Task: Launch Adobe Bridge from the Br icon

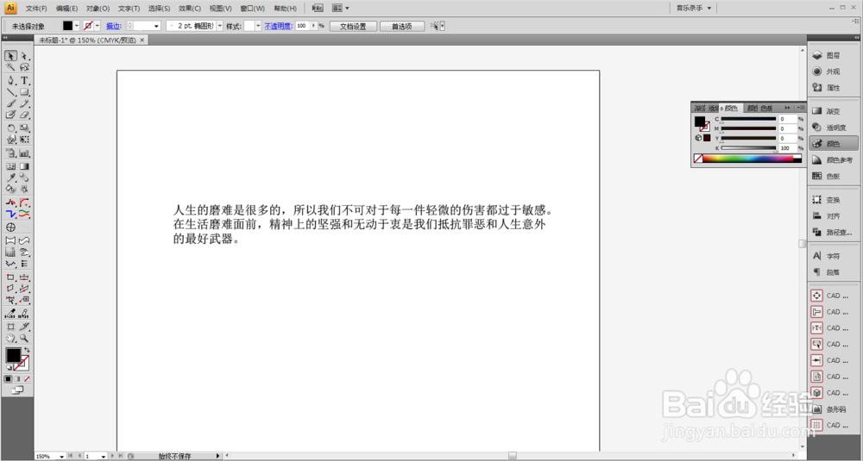Action: [x=318, y=9]
